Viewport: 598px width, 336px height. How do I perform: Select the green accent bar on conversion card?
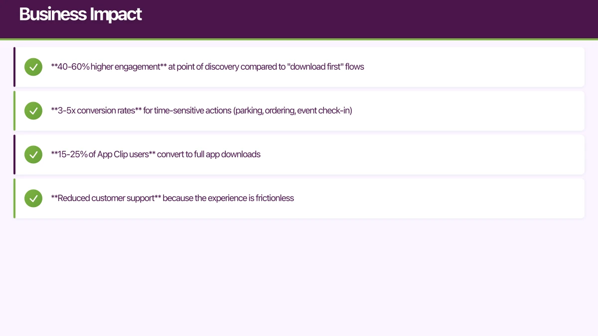pos(14,111)
